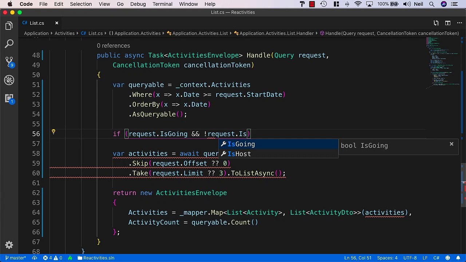Split the editor to the right
This screenshot has height=262, width=466.
point(448,23)
